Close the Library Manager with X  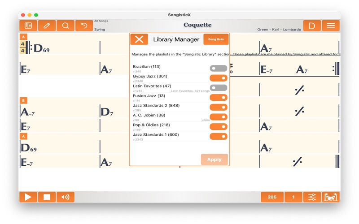(x=139, y=39)
